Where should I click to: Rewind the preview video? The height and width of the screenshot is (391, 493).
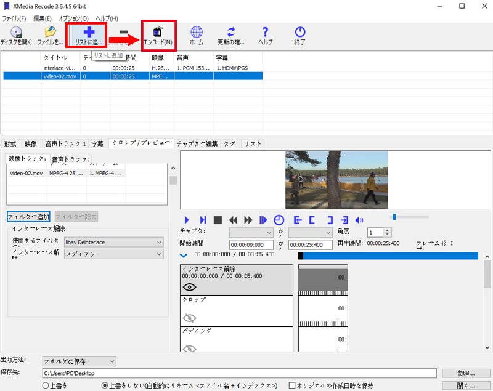tap(233, 220)
